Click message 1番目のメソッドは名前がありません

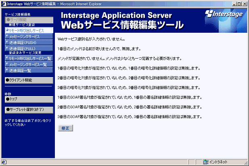click(x=99, y=49)
